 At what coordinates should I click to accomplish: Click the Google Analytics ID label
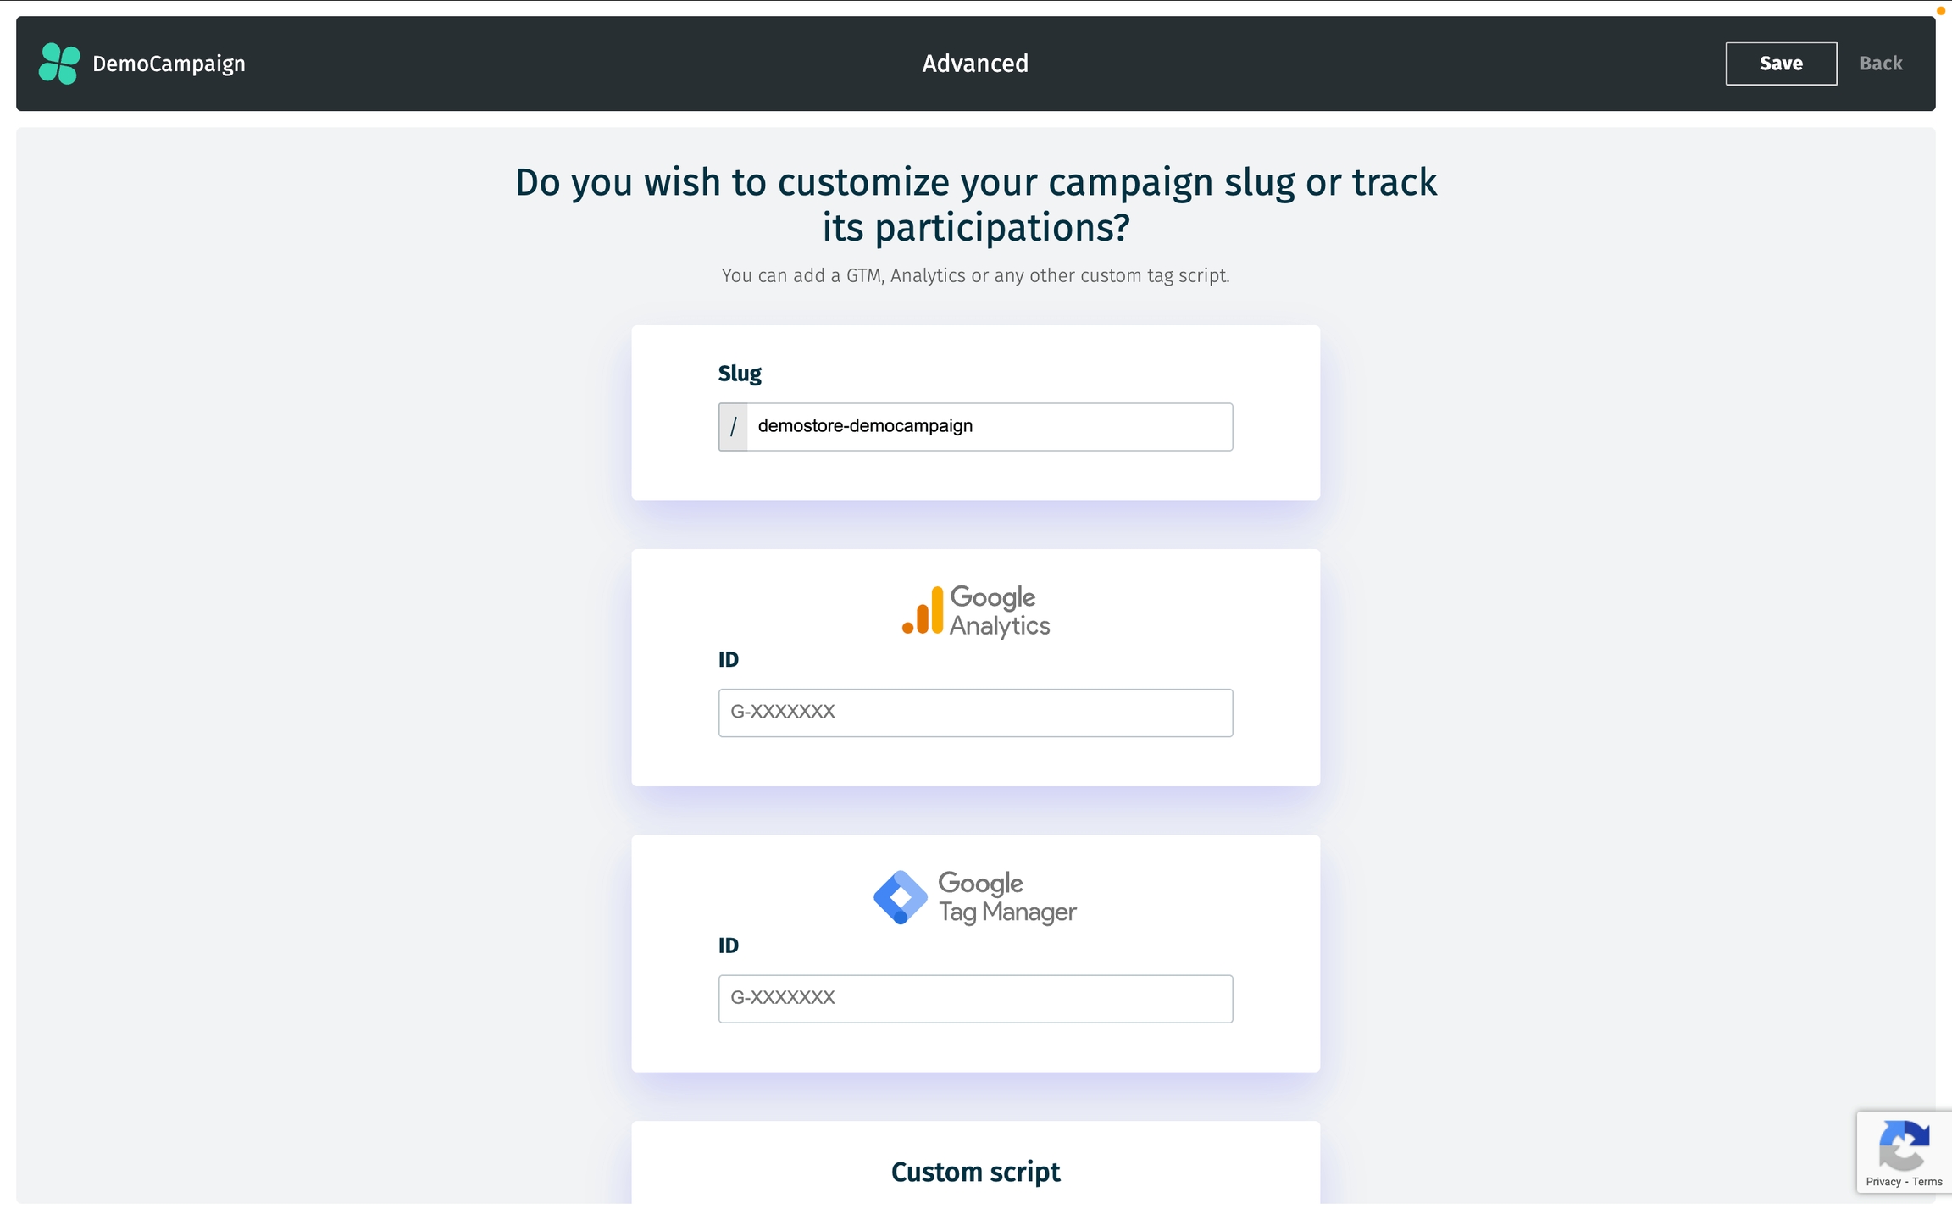[729, 660]
